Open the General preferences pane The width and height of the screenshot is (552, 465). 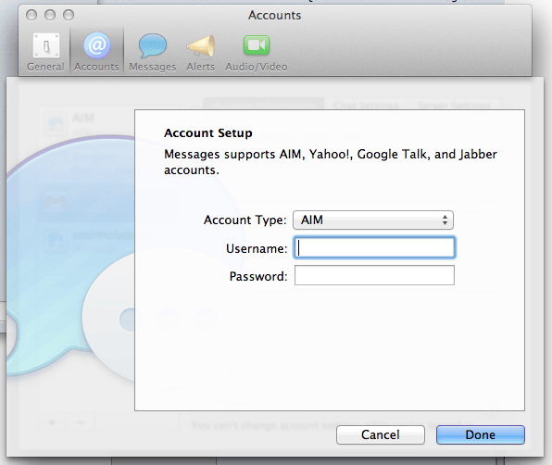[x=45, y=52]
